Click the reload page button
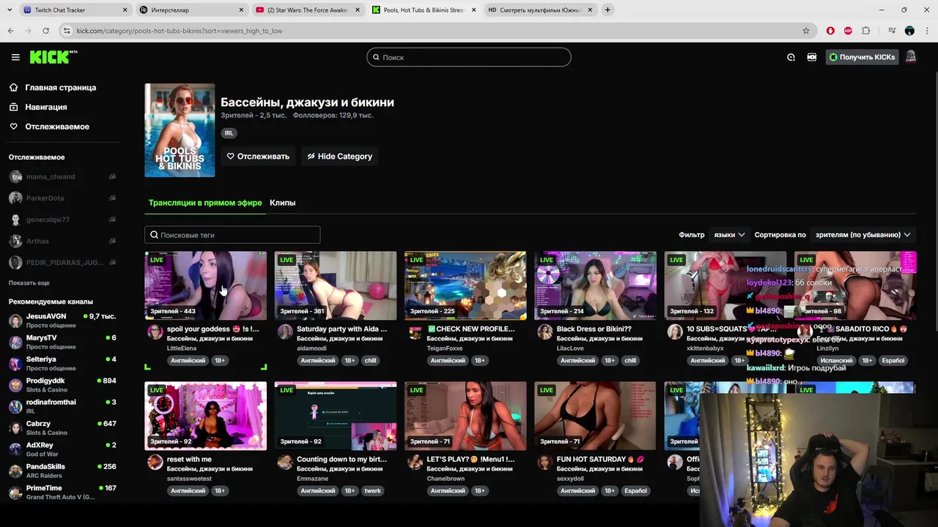The image size is (938, 527). pyautogui.click(x=45, y=31)
